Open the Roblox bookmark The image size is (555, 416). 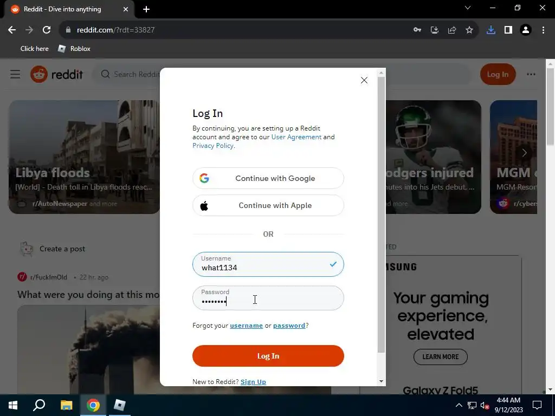click(74, 49)
